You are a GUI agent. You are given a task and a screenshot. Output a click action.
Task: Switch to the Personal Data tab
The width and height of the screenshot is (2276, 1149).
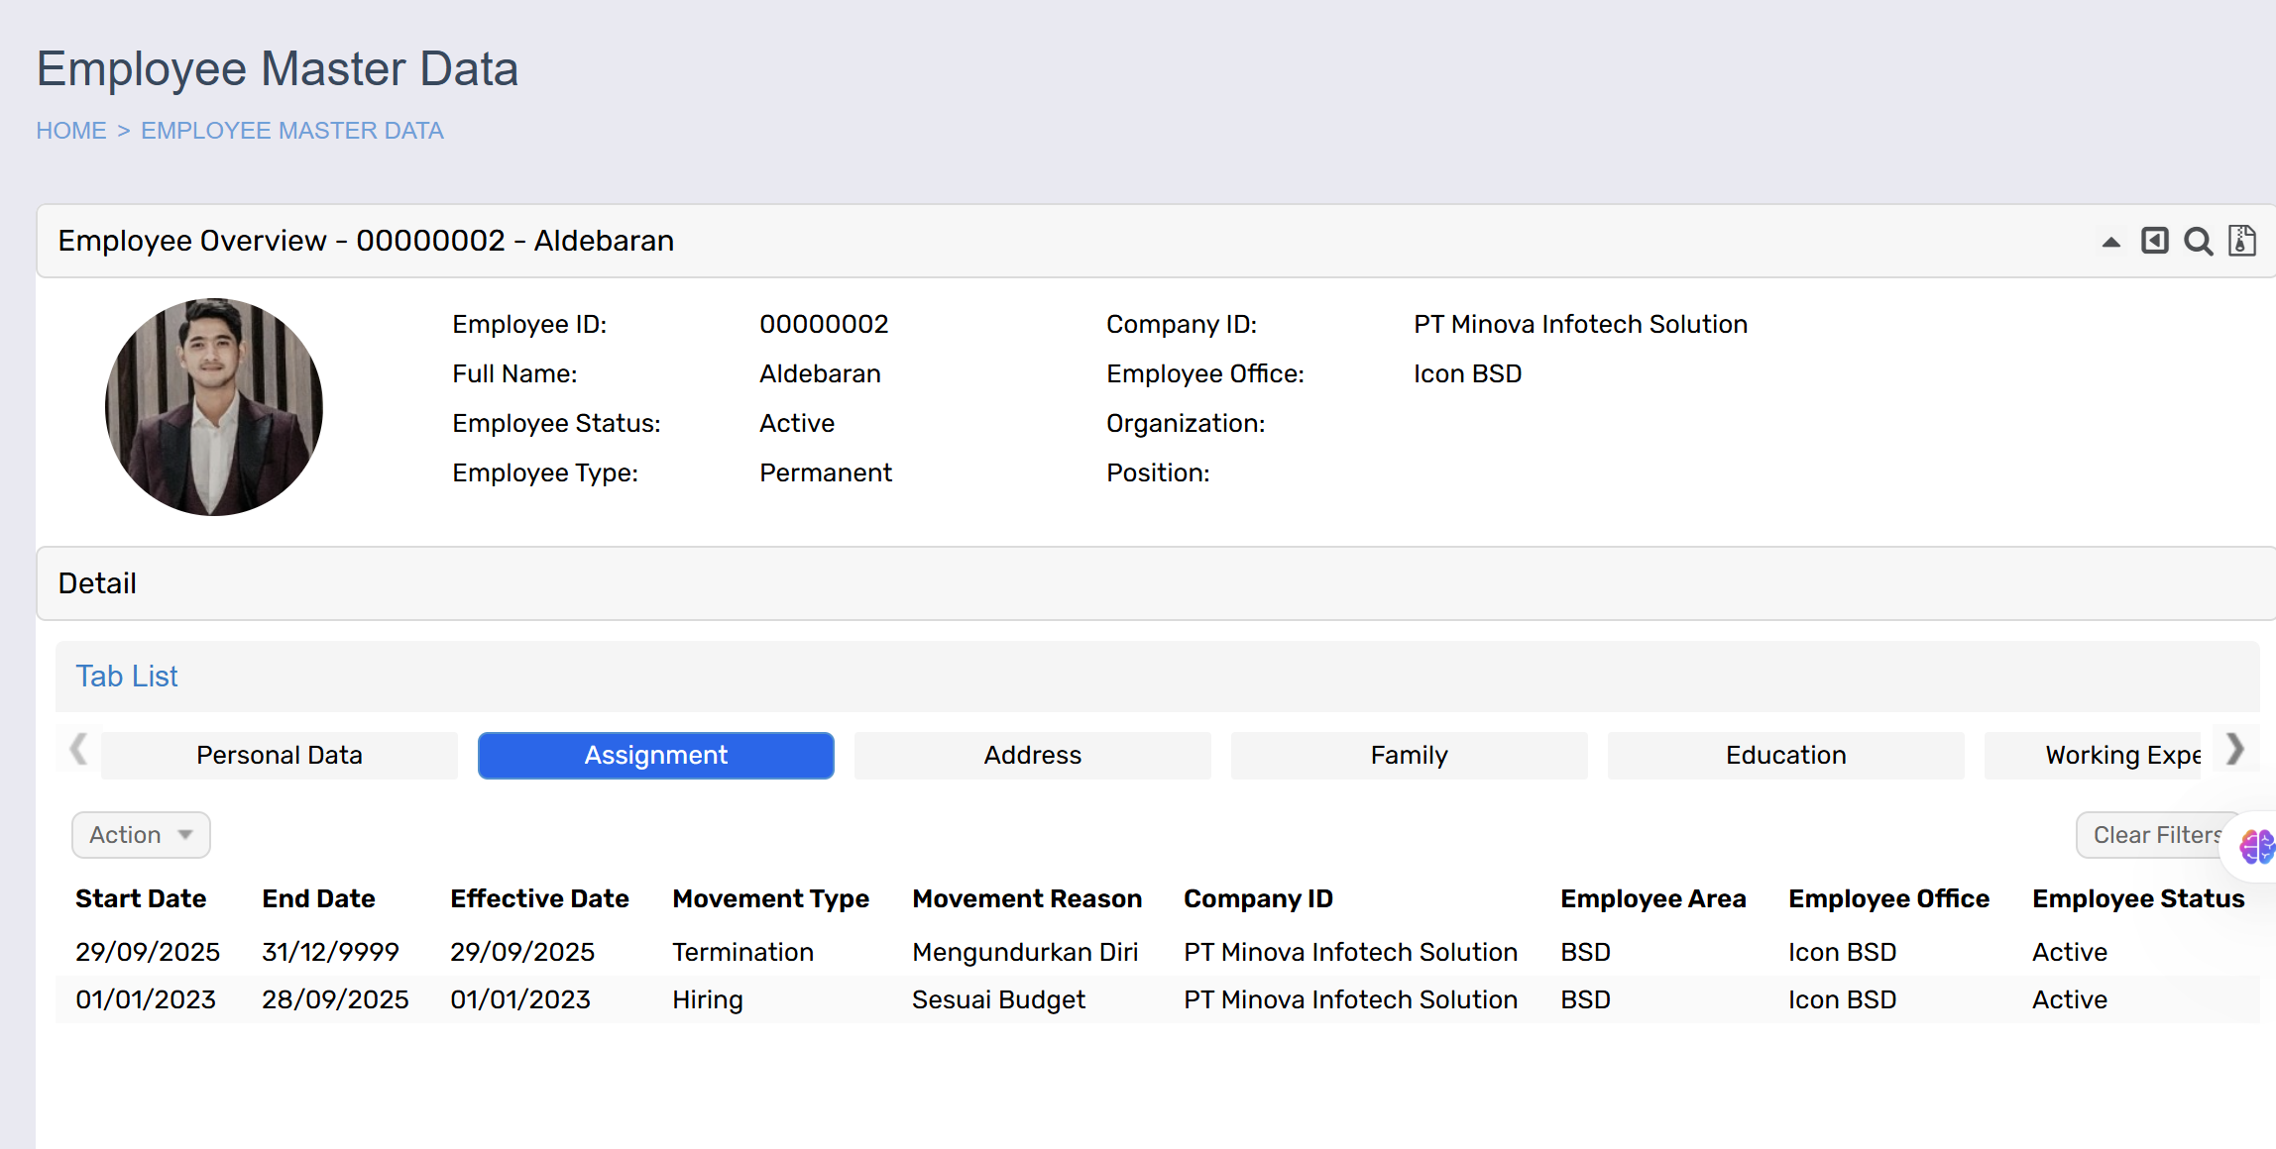coord(280,756)
